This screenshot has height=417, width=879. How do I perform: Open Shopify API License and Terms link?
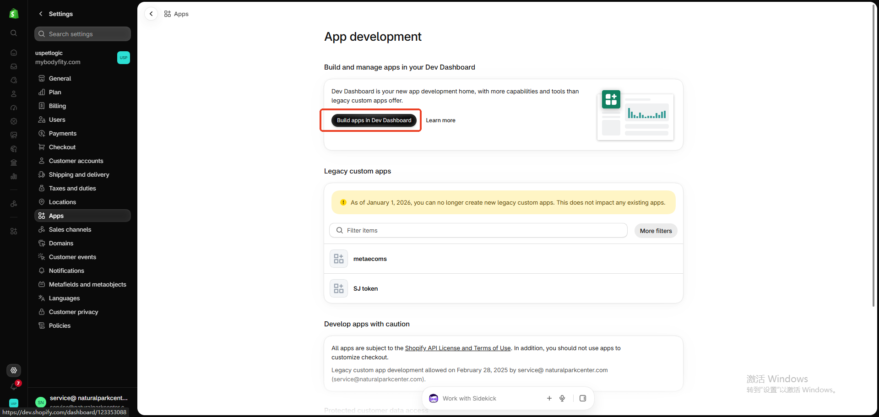pyautogui.click(x=458, y=348)
